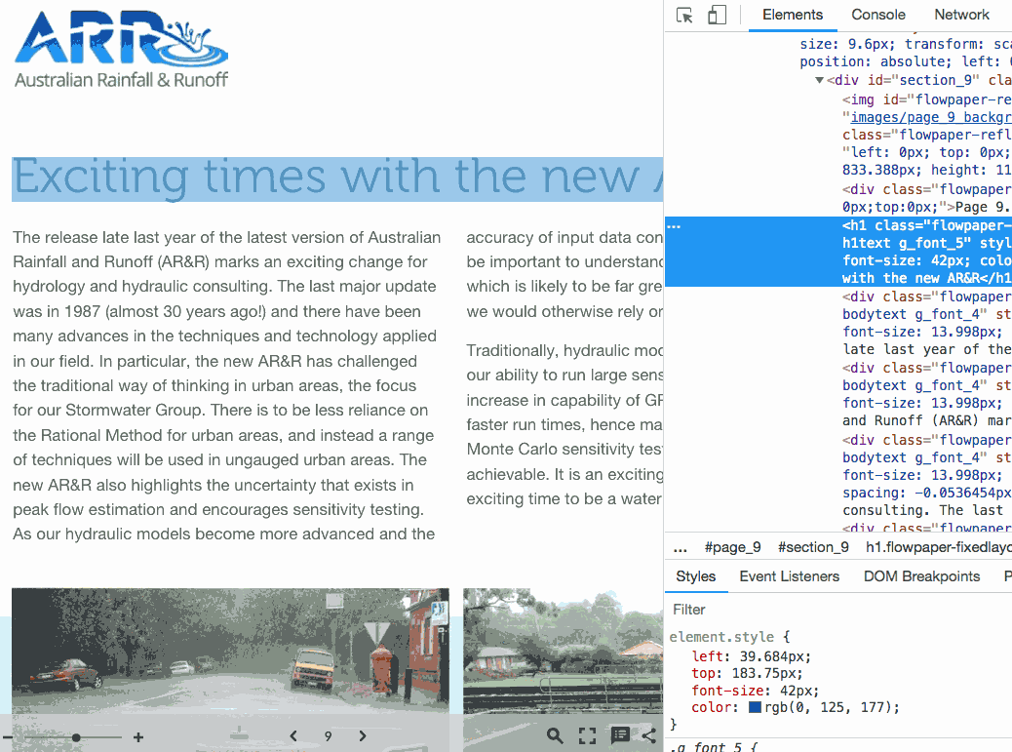Select the highlighted h1 element row
Screen dimensions: 1012x752
pyautogui.click(x=838, y=252)
